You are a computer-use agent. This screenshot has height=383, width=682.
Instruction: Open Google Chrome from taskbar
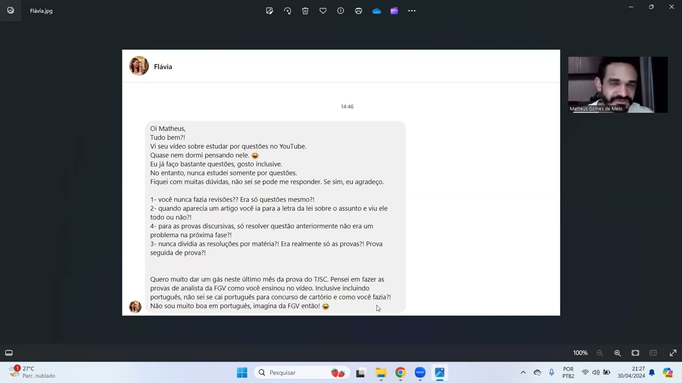[x=400, y=372]
